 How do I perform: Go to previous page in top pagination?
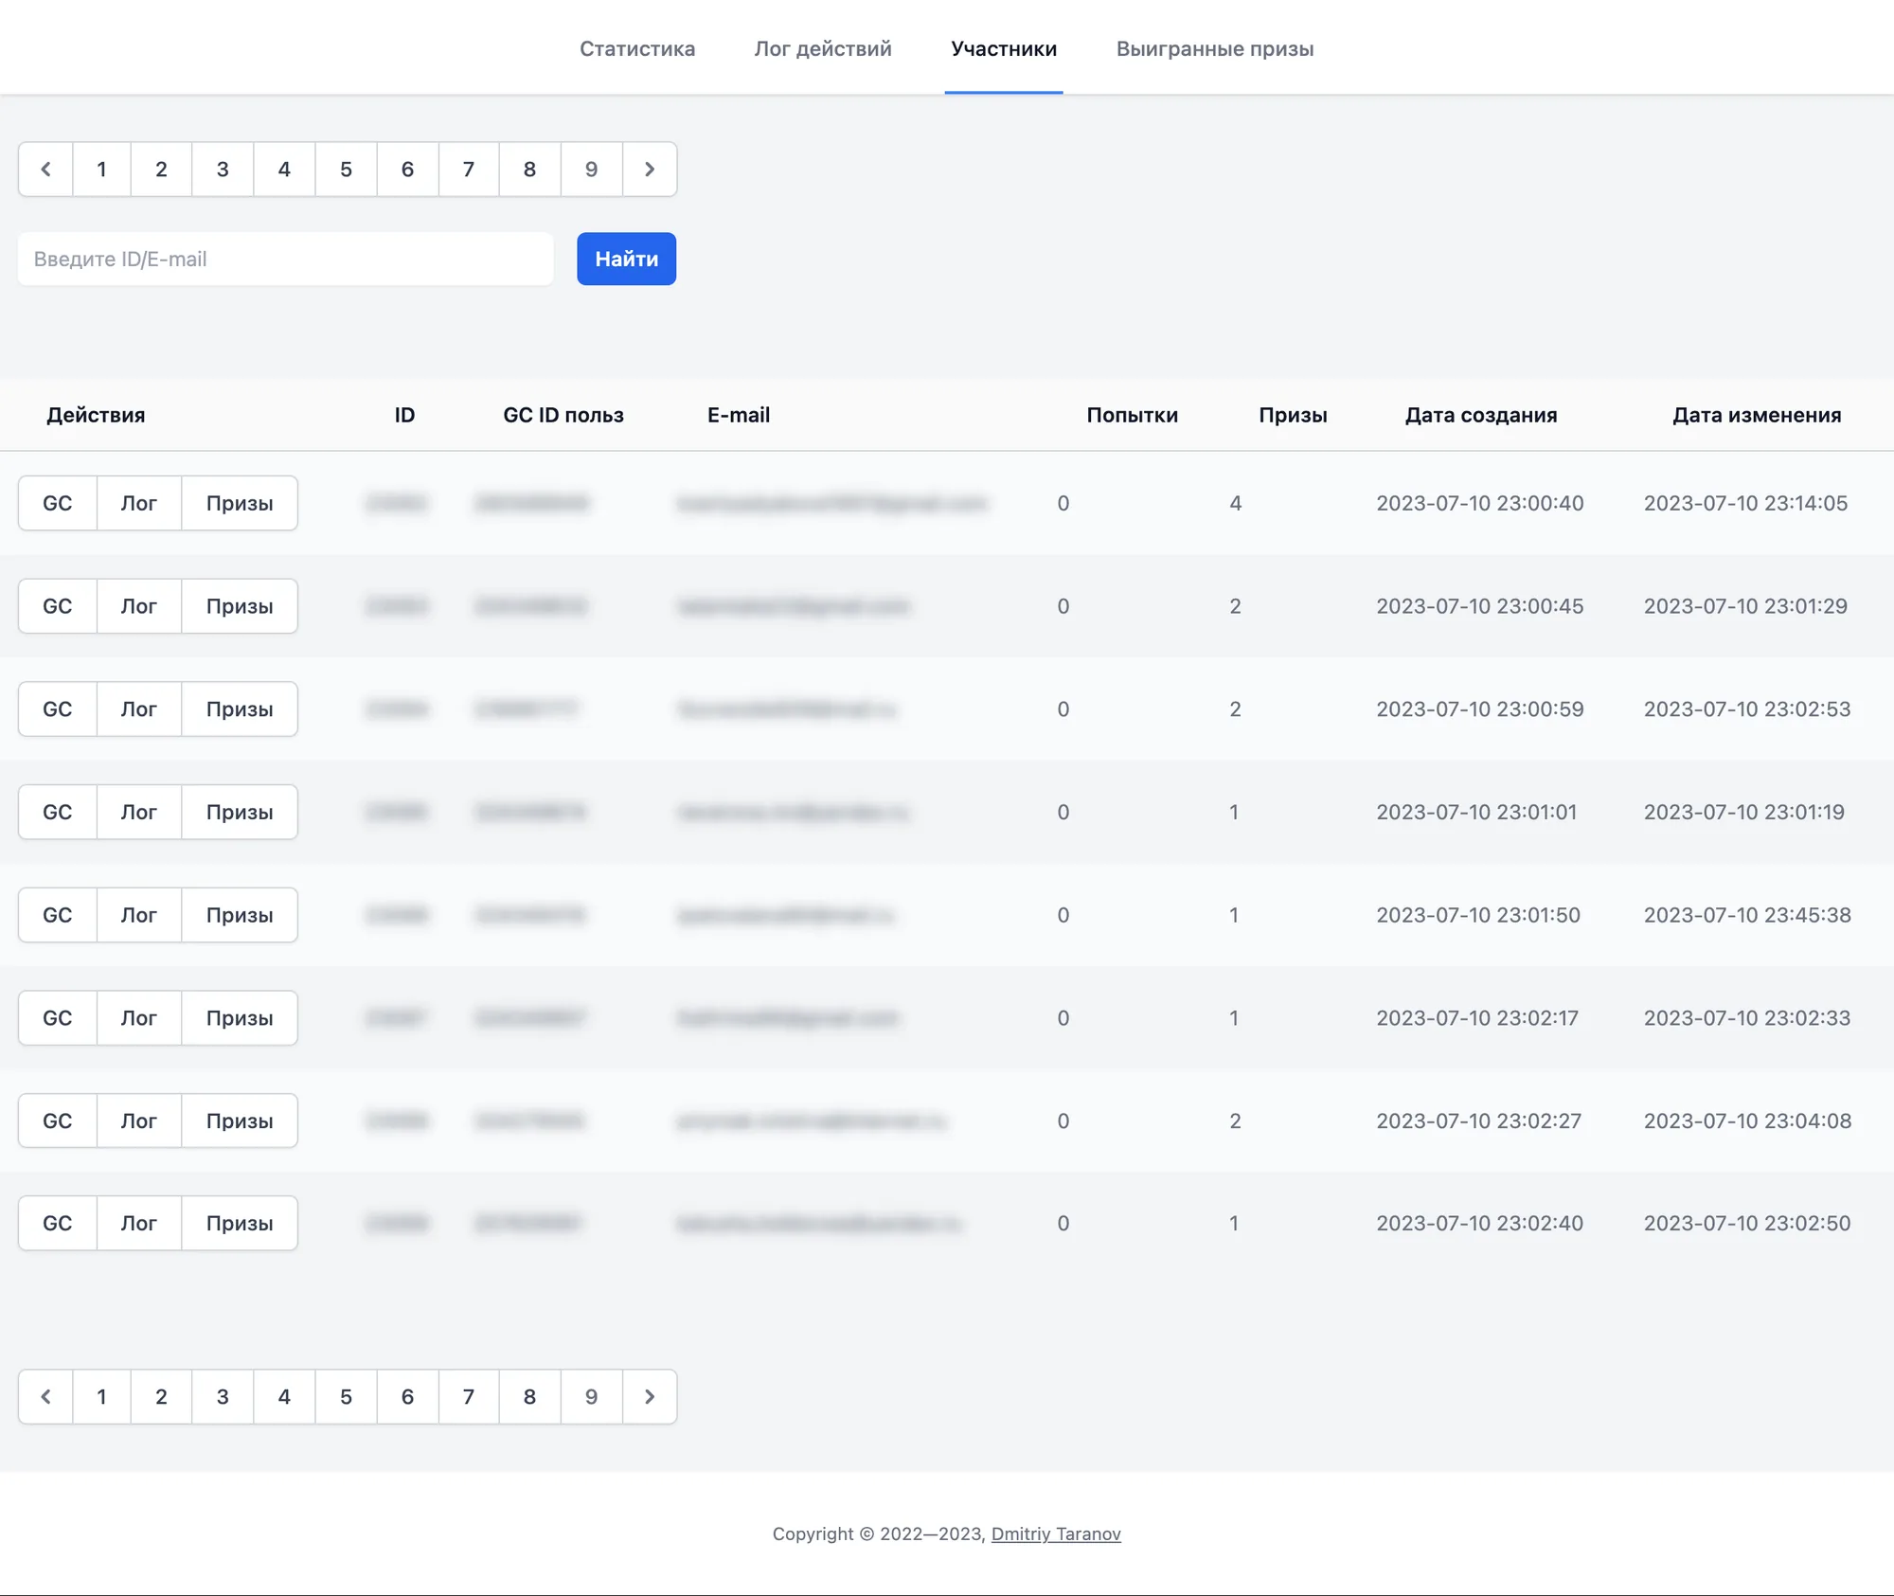pos(45,170)
